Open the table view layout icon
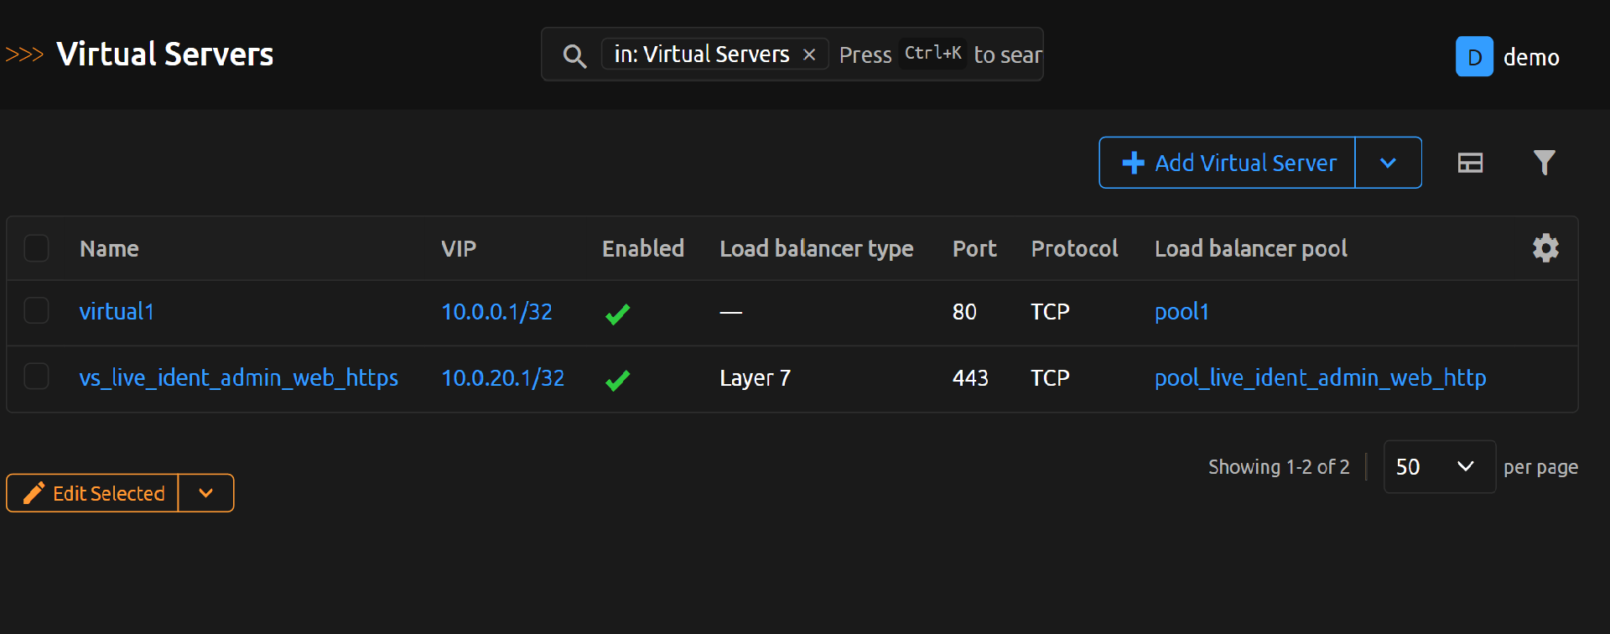Screen dimensions: 1610x634 tap(1470, 163)
